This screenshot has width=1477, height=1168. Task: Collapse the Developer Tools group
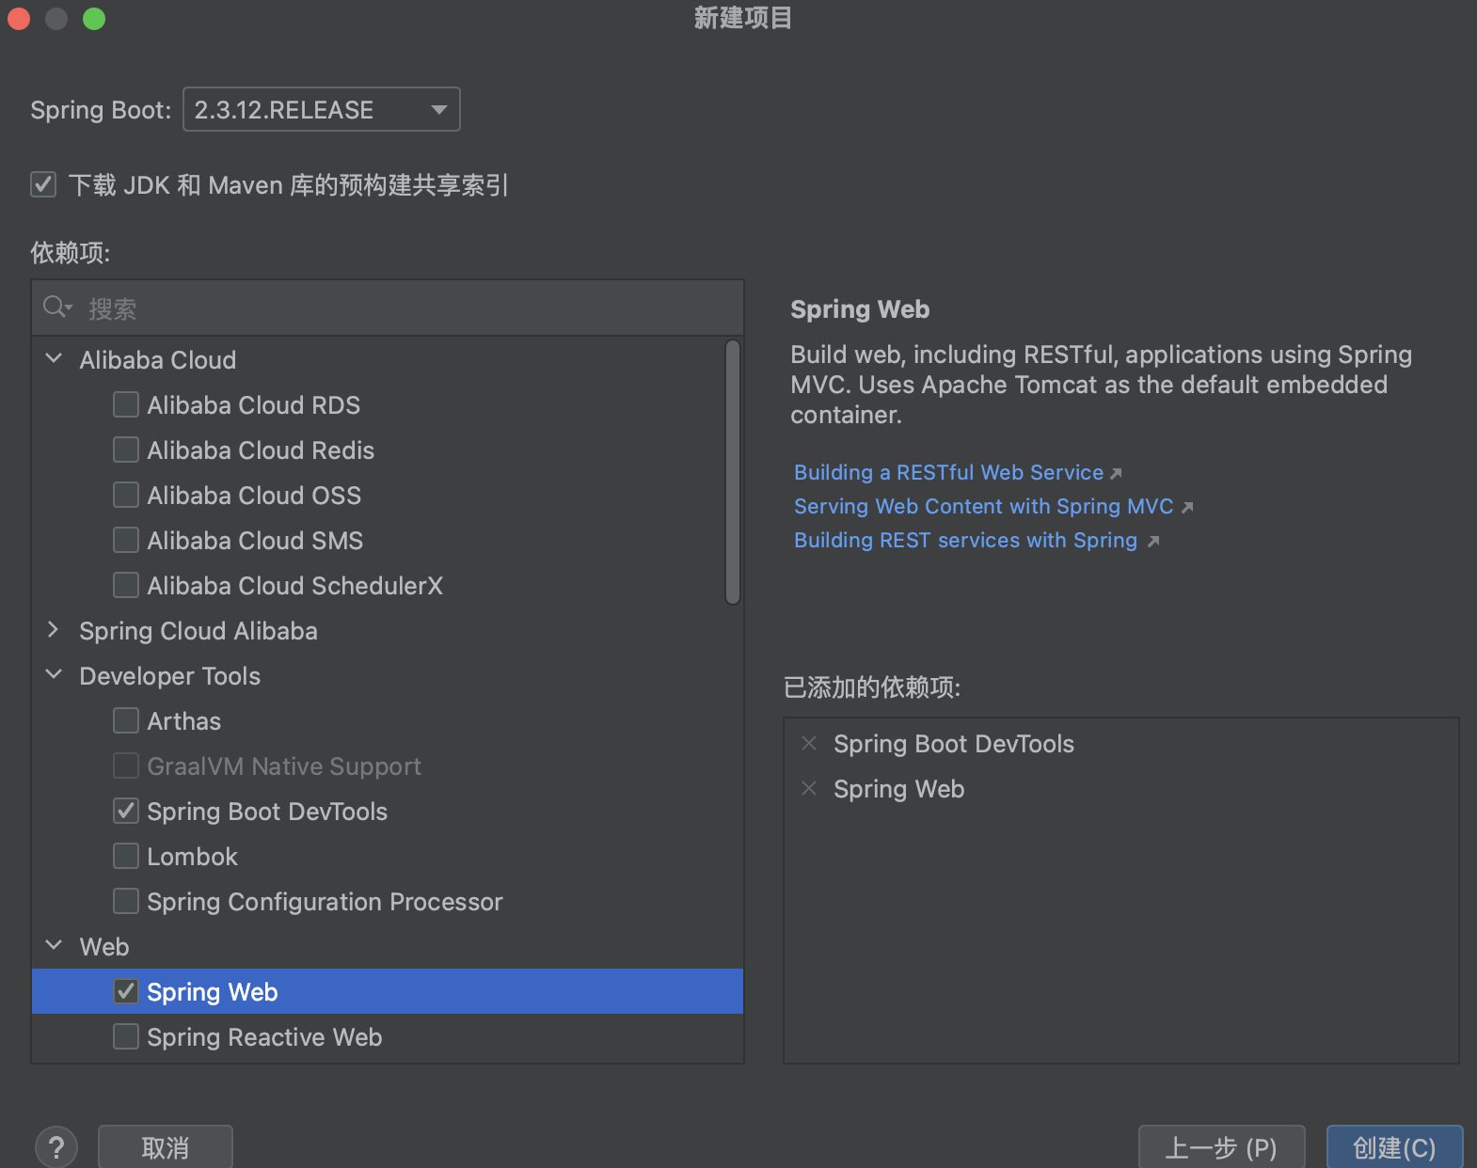pos(54,675)
